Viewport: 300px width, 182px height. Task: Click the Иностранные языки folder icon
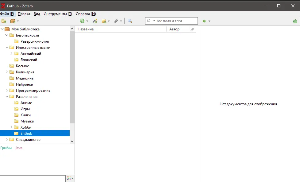point(12,48)
